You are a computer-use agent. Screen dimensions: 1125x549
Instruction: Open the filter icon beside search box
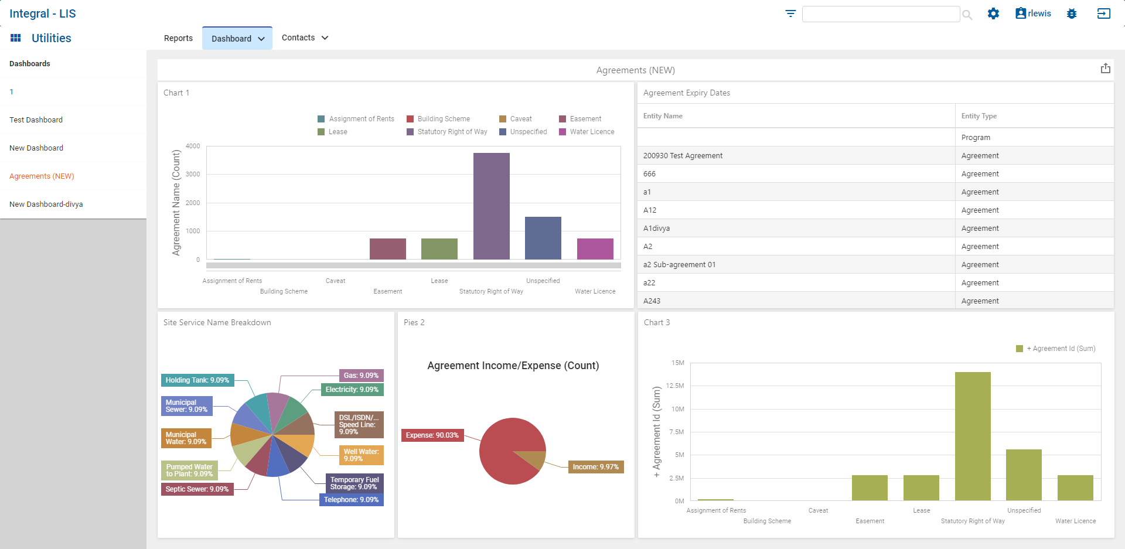790,13
